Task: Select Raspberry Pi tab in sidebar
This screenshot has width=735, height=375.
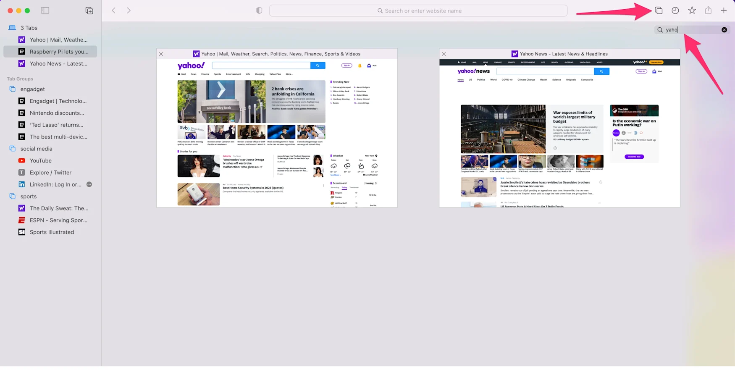Action: 59,52
